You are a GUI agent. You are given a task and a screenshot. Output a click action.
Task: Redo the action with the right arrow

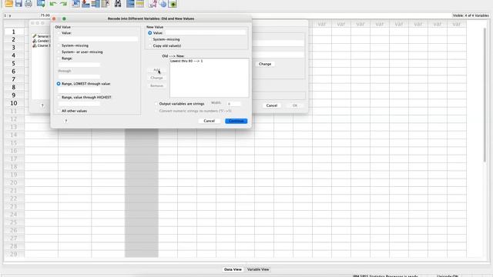(x=63, y=3)
